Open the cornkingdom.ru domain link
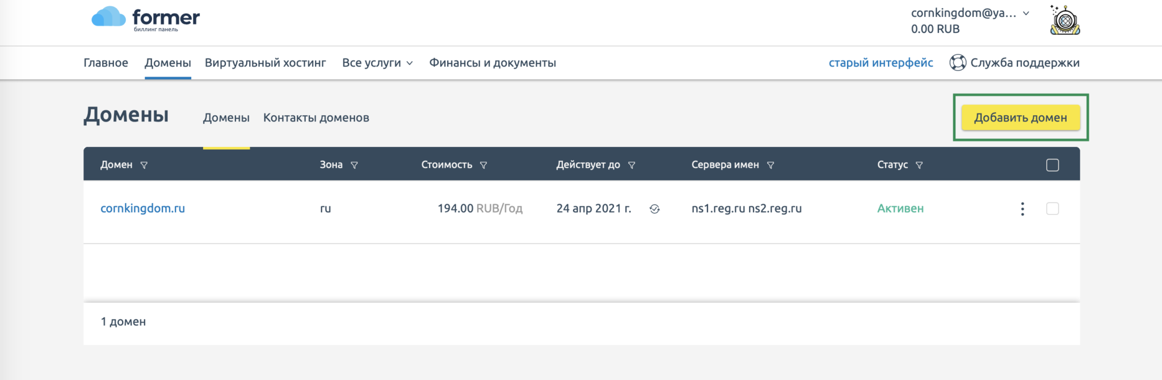1162x380 pixels. tap(142, 208)
